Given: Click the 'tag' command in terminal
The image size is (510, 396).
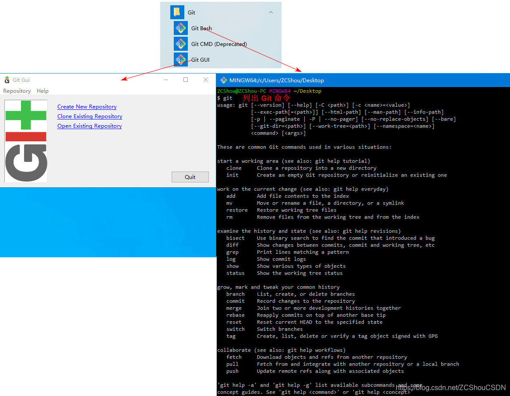Looking at the screenshot, I should [x=231, y=336].
